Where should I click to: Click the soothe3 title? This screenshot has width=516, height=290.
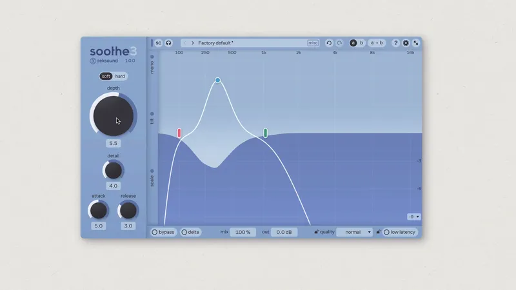tap(114, 51)
